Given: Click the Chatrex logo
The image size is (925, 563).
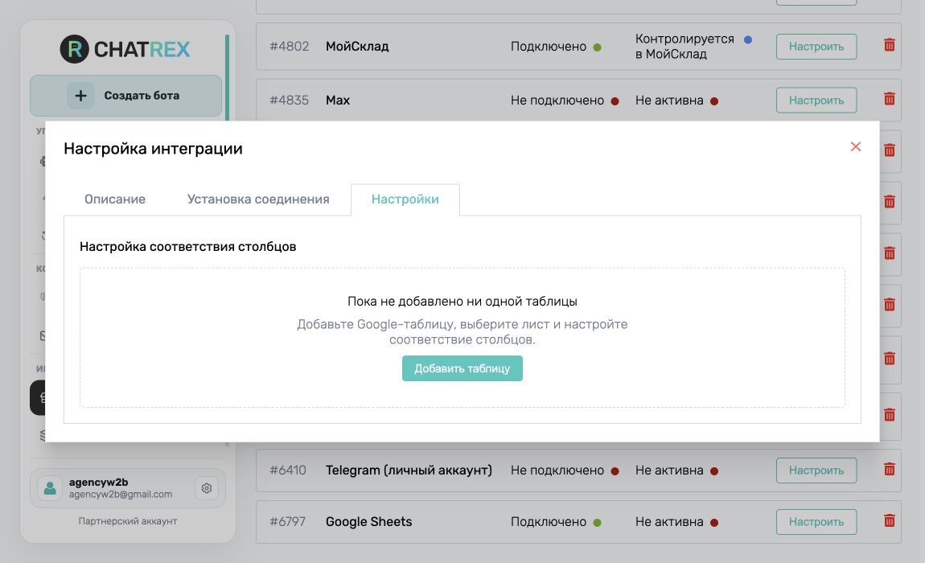Looking at the screenshot, I should (125, 49).
